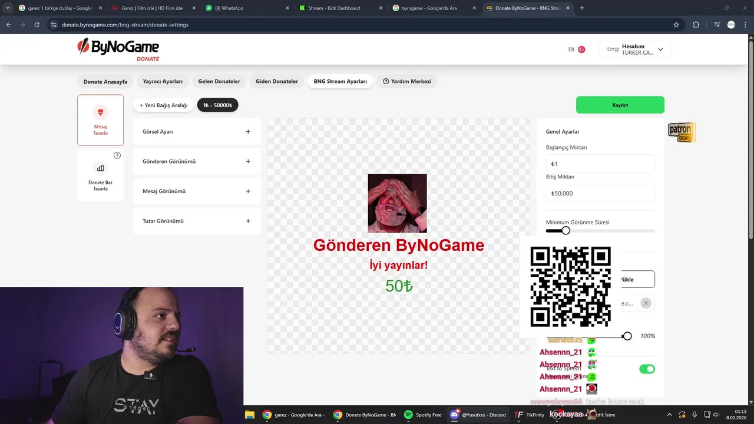Open Yardım Merkezi tab
This screenshot has height=424, width=754.
(x=407, y=81)
